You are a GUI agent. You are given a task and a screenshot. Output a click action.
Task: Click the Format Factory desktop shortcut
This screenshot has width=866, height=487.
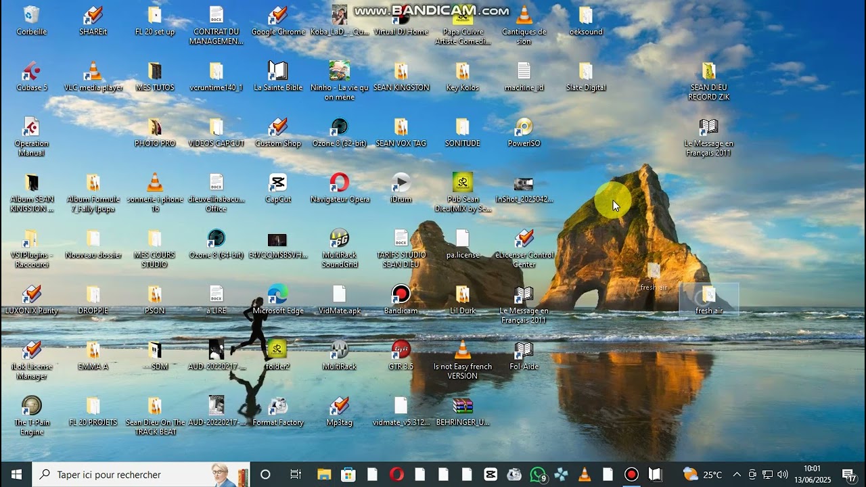pos(278,411)
